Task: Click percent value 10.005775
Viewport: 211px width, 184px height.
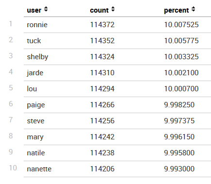Action: coord(181,41)
